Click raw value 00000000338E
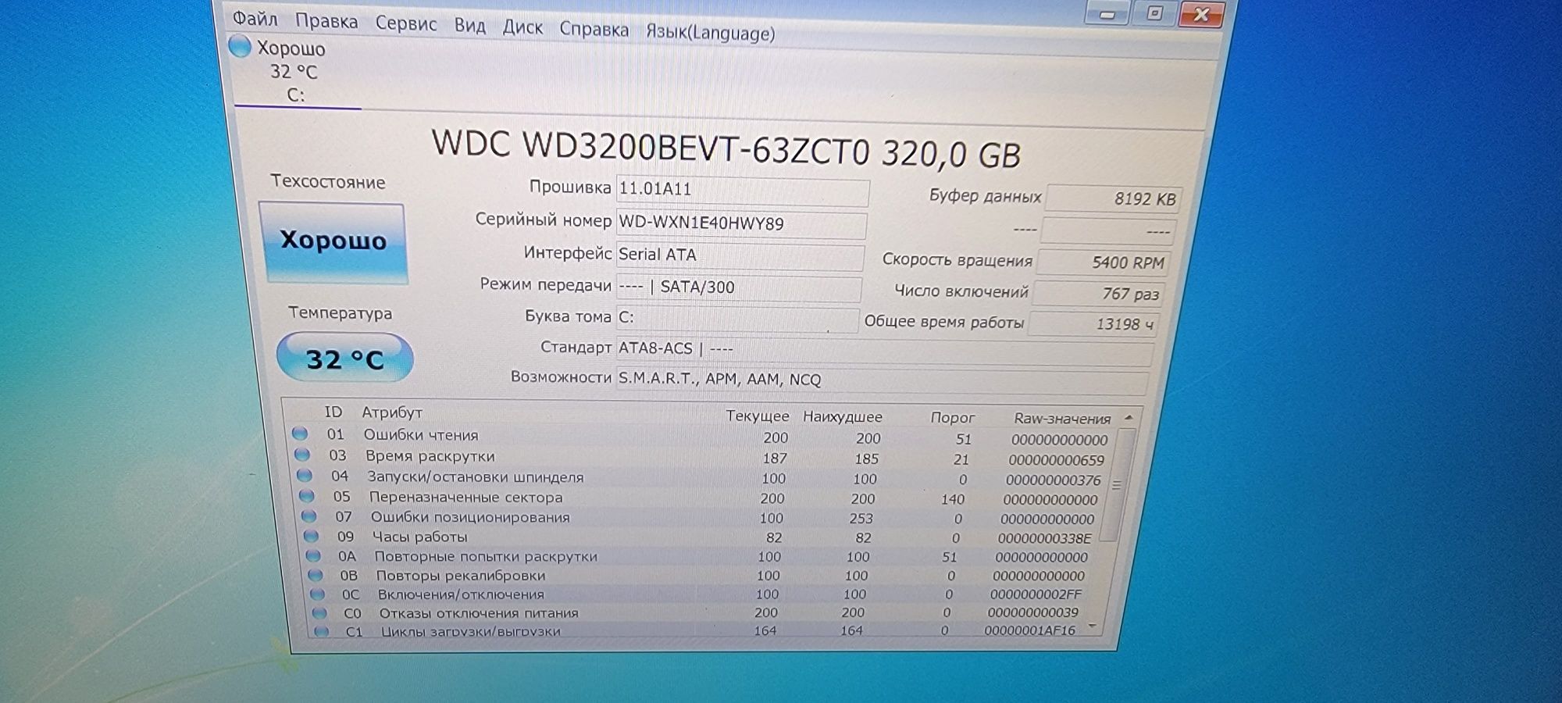Screen dimensions: 1562x703 pyautogui.click(x=1044, y=538)
